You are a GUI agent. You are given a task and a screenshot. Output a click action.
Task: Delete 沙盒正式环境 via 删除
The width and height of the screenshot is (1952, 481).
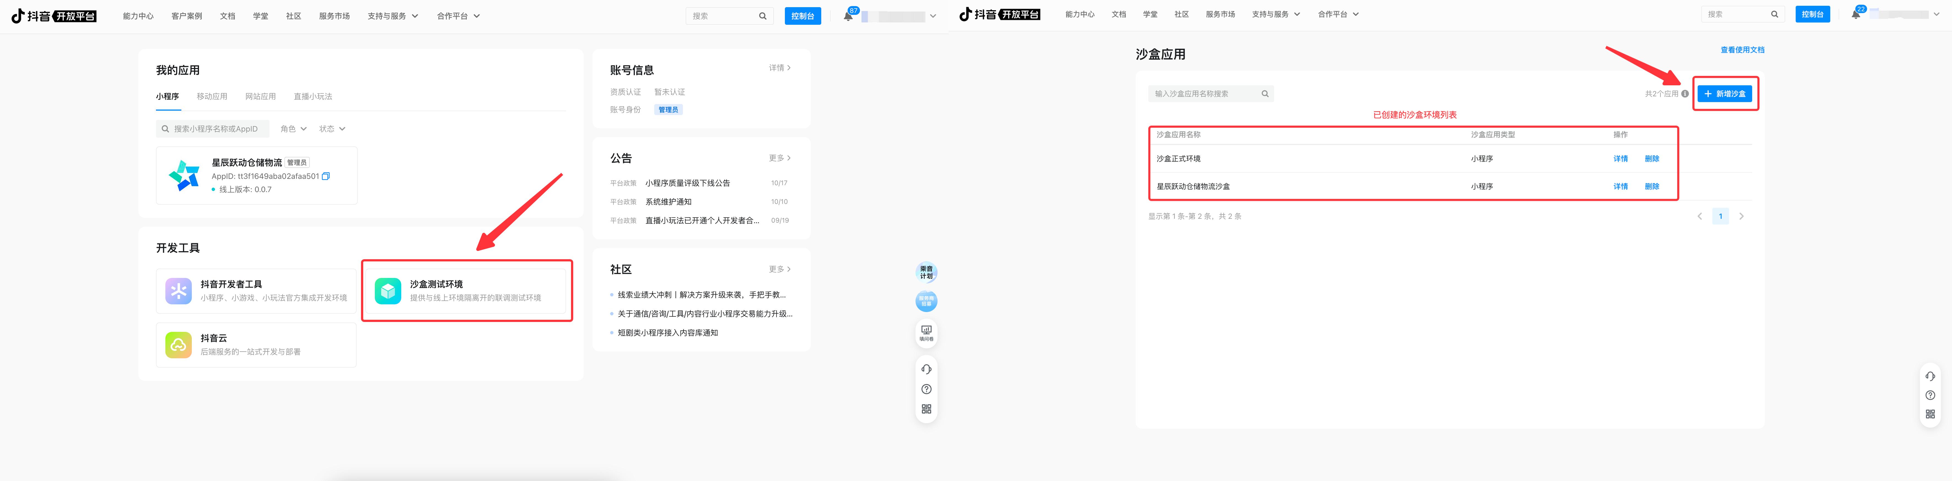coord(1652,159)
